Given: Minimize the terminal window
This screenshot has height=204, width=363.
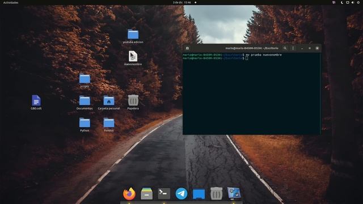Looking at the screenshot, I should click(302, 48).
